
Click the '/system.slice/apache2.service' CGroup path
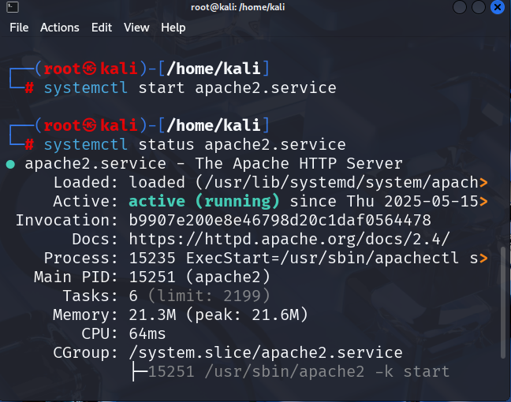266,353
